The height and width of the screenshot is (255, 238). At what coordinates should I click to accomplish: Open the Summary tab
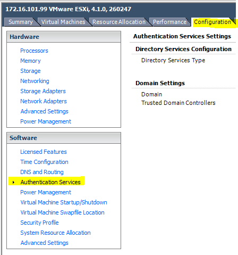(21, 22)
